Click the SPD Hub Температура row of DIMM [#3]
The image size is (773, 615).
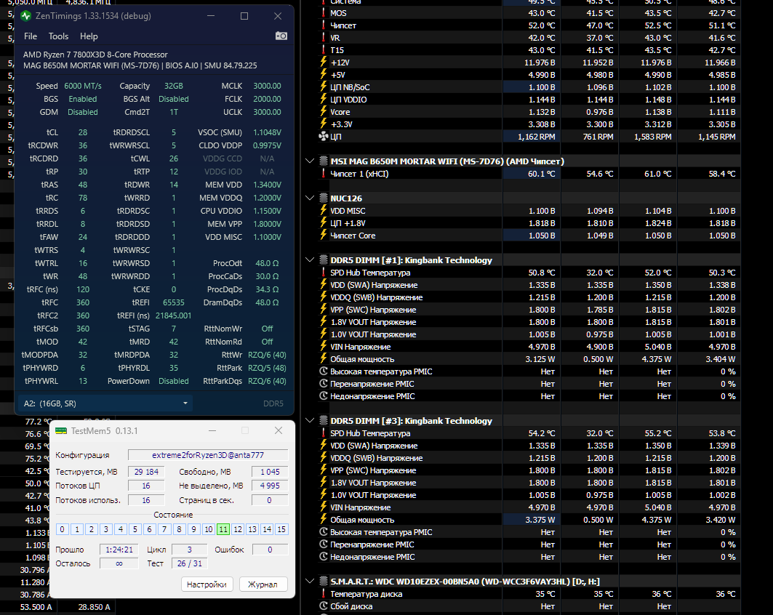coord(529,433)
